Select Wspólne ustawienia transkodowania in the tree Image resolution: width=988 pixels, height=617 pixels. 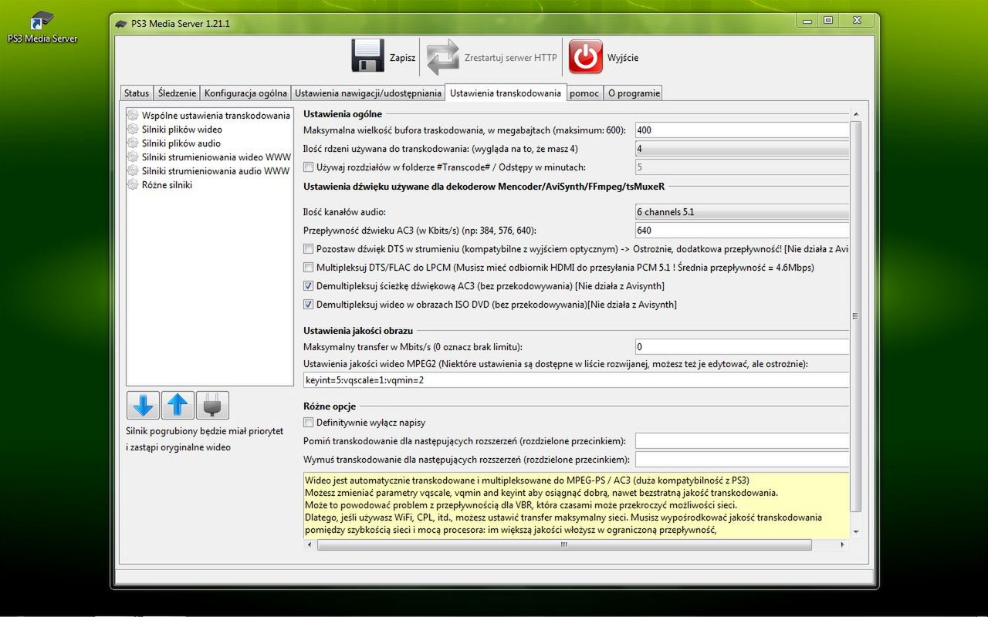(216, 116)
